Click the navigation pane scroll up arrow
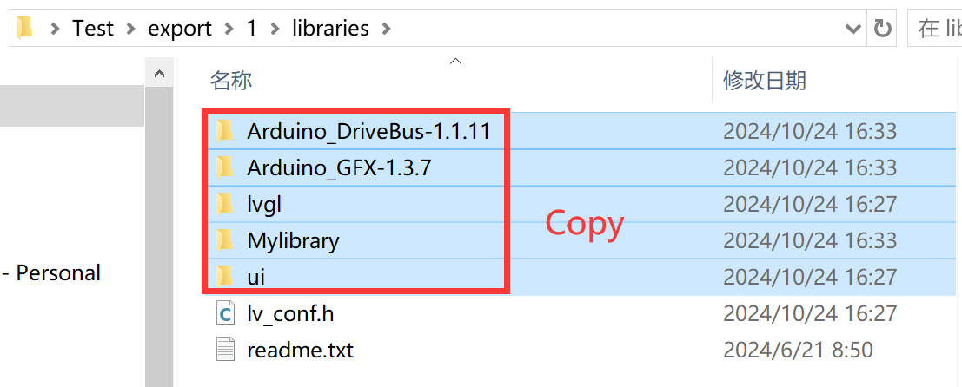Screen dimensions: 962x387 coord(160,74)
